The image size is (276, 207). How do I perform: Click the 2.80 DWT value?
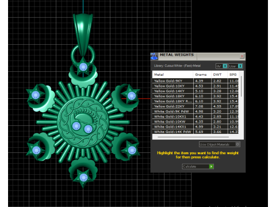point(217,121)
